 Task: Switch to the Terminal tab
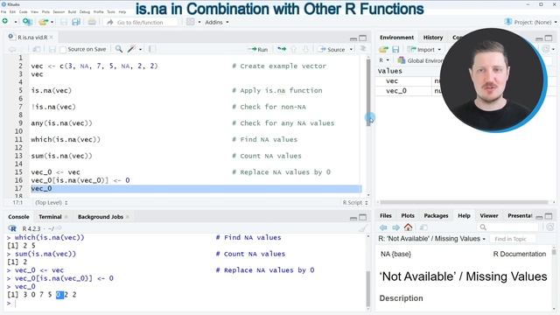pyautogui.click(x=50, y=217)
